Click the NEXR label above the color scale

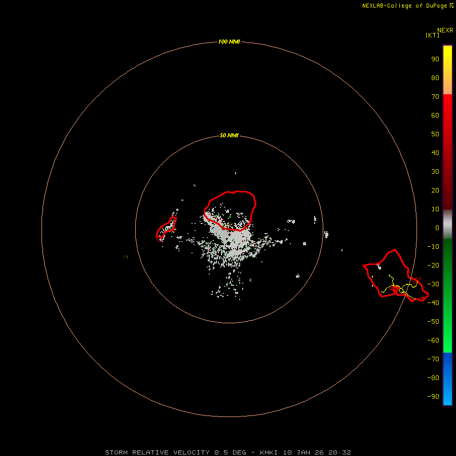pos(445,30)
